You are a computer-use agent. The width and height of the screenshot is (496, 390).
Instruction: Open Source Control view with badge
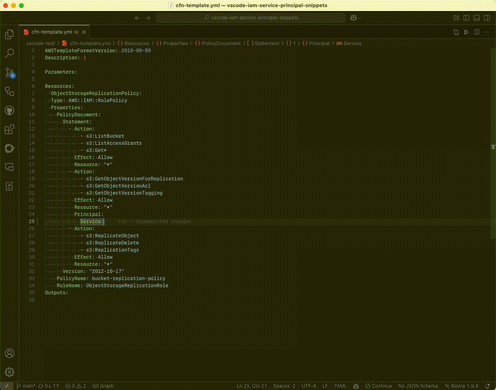point(9,72)
